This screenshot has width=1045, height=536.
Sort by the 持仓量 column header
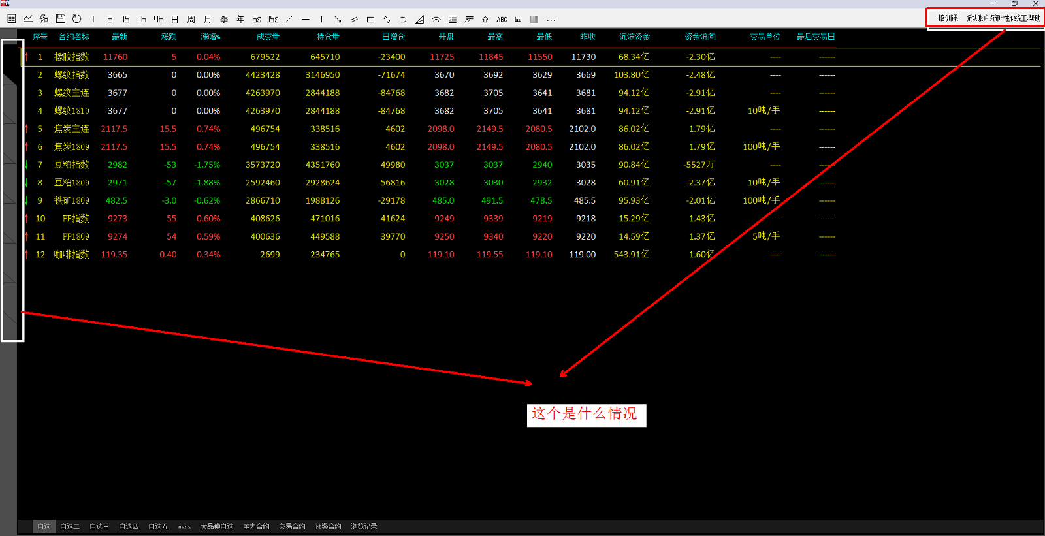pyautogui.click(x=328, y=37)
